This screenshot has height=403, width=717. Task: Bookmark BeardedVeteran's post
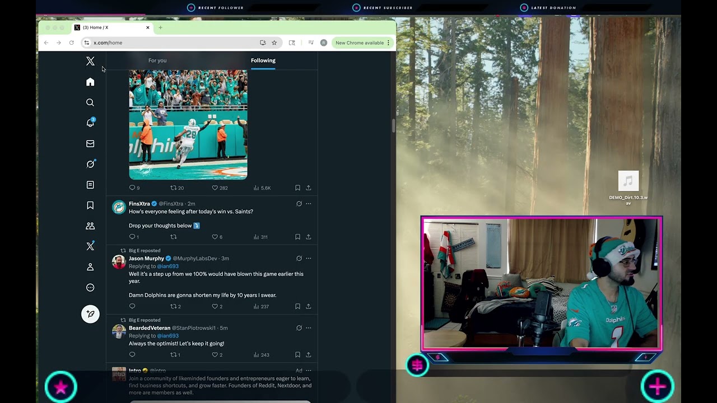tap(297, 355)
